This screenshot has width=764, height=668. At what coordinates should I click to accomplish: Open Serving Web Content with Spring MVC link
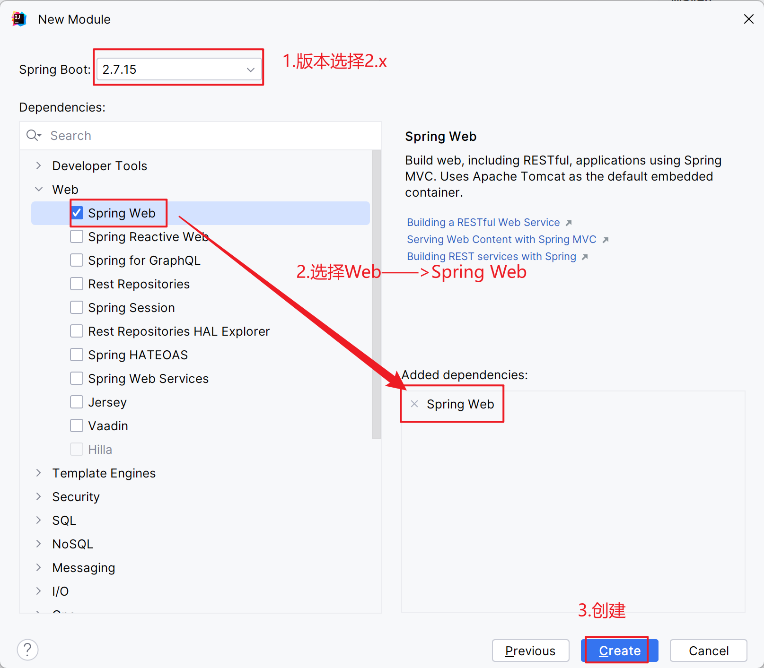[501, 240]
